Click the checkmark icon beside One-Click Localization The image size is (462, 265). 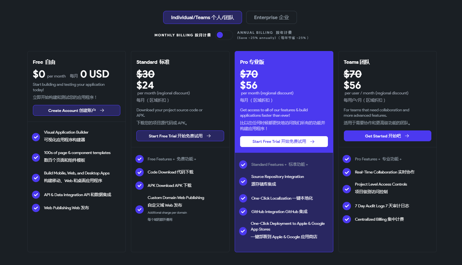pos(243,198)
